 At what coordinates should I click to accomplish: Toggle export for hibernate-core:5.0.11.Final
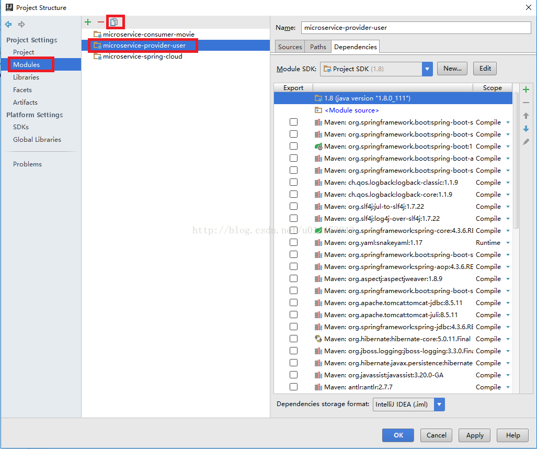293,339
